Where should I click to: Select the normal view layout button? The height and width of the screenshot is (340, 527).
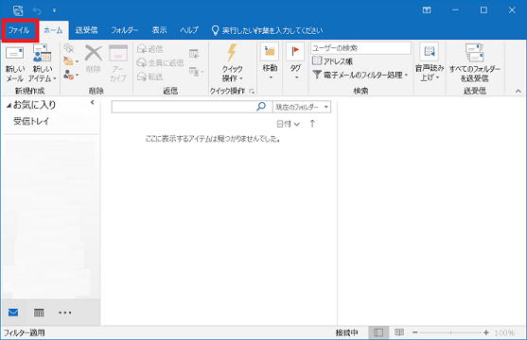point(378,332)
